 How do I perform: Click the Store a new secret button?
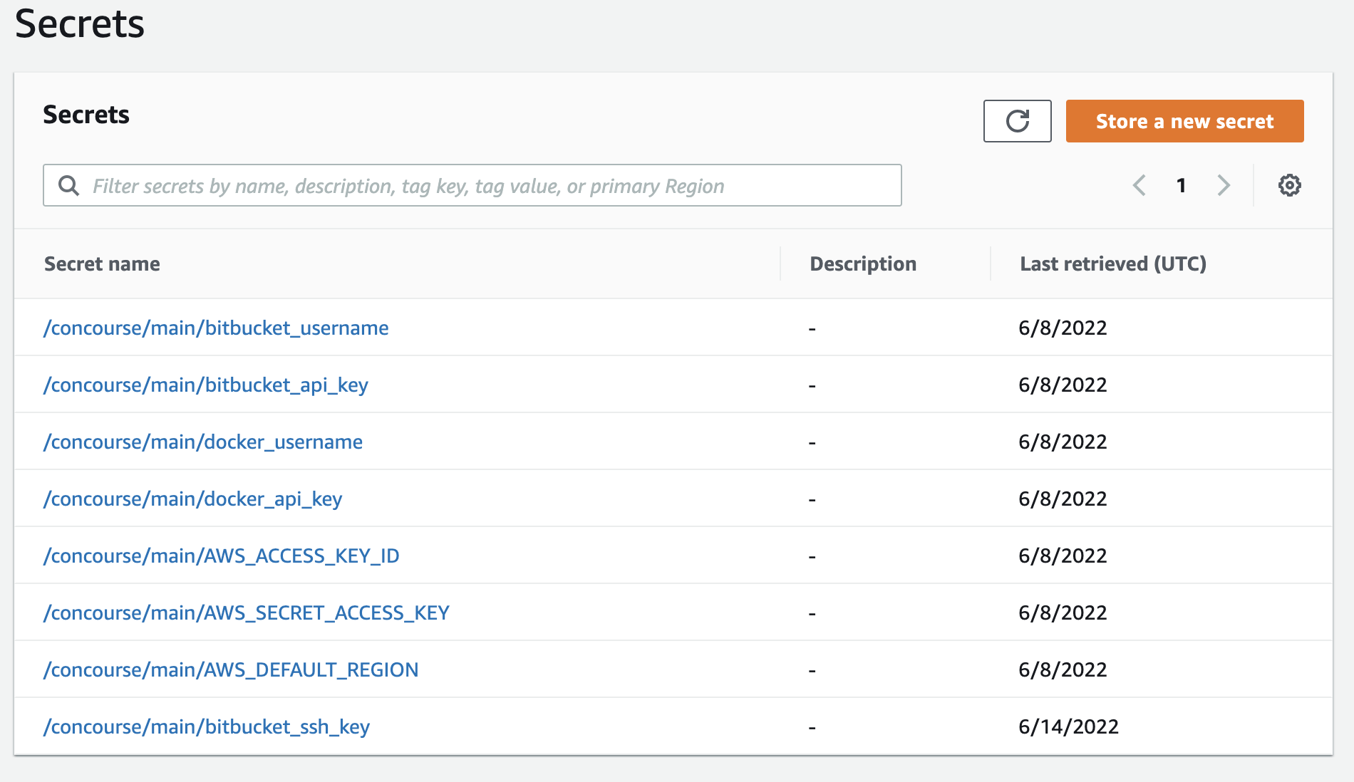click(x=1184, y=121)
